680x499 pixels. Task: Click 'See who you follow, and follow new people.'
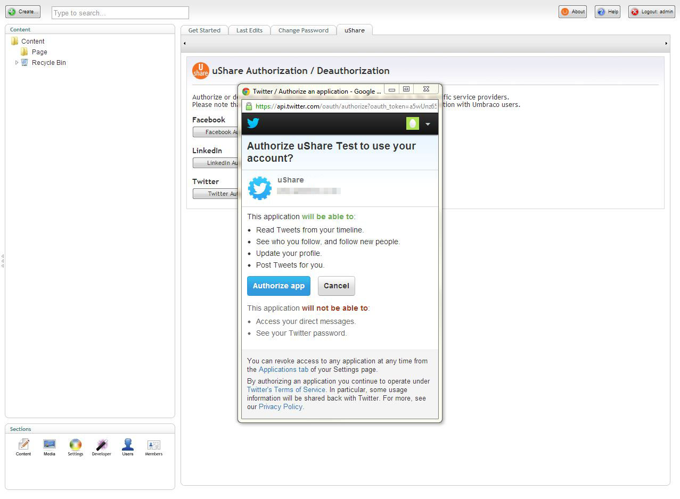tap(328, 242)
